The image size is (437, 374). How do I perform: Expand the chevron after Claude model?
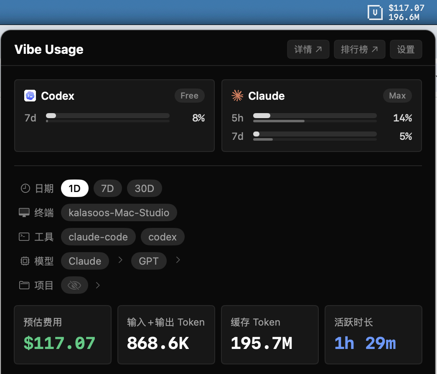[120, 260]
